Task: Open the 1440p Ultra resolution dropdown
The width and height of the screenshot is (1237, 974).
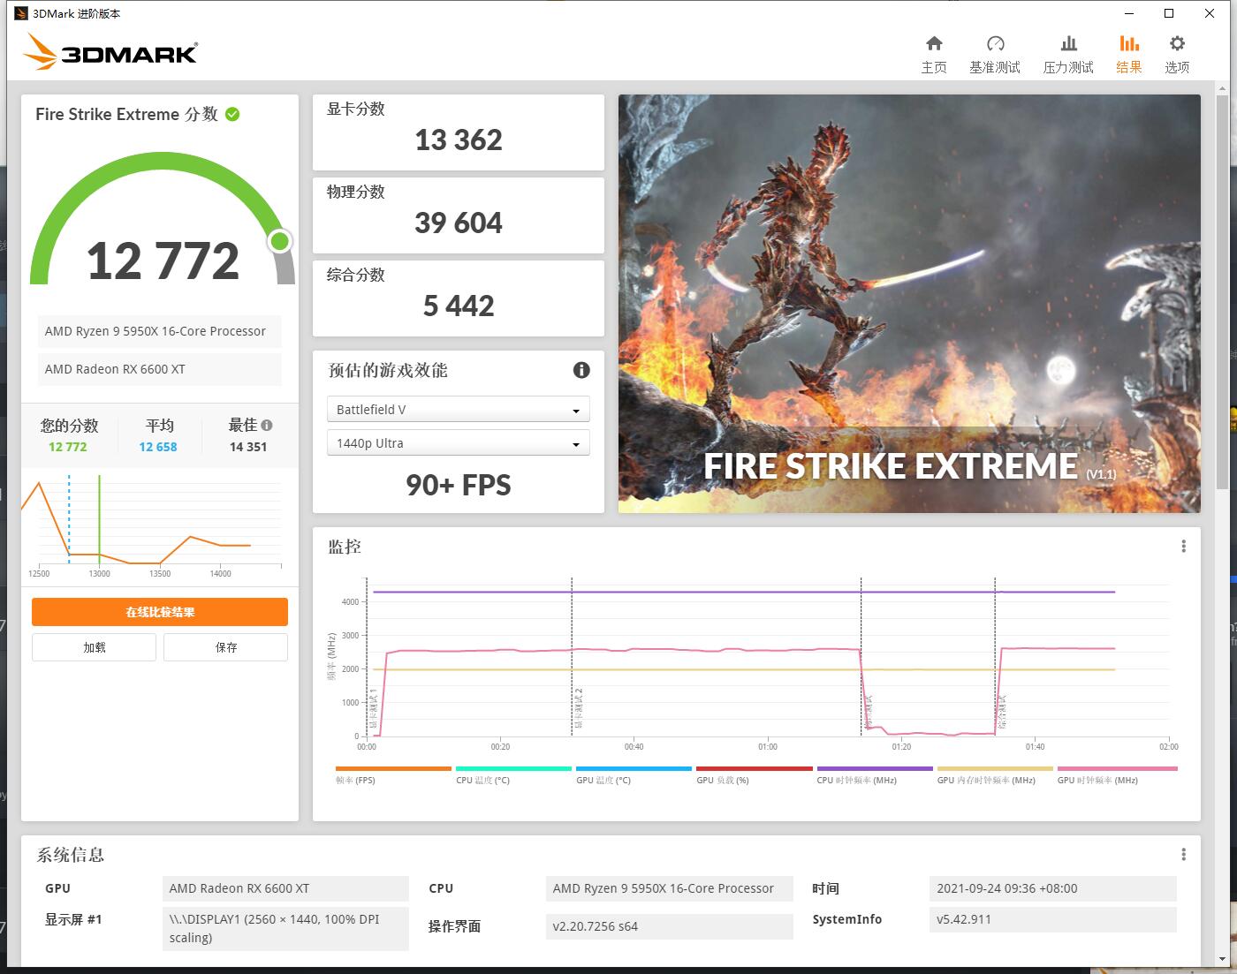Action: pyautogui.click(x=458, y=443)
